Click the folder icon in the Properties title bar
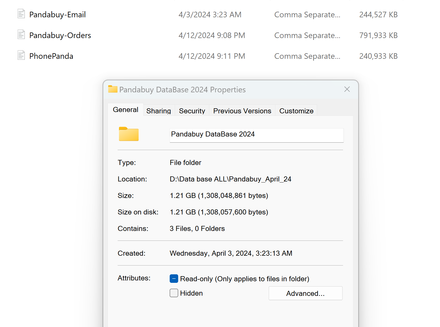 [x=113, y=89]
